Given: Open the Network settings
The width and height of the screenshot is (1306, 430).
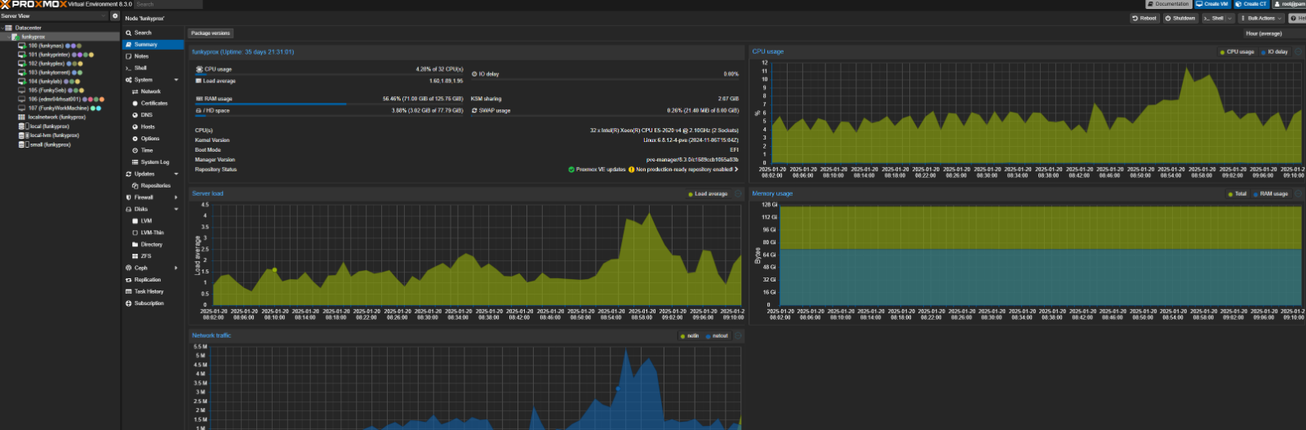Looking at the screenshot, I should [x=153, y=91].
